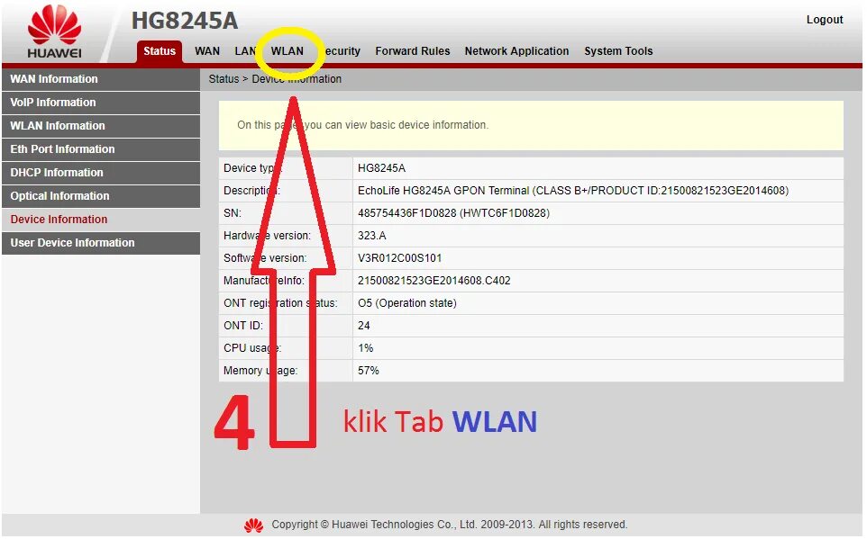Show Optical Information page
The image size is (867, 539).
pos(101,196)
